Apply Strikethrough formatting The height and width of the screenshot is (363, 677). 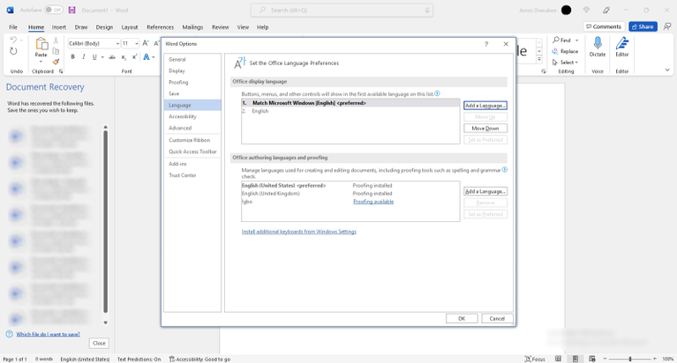pyautogui.click(x=112, y=57)
